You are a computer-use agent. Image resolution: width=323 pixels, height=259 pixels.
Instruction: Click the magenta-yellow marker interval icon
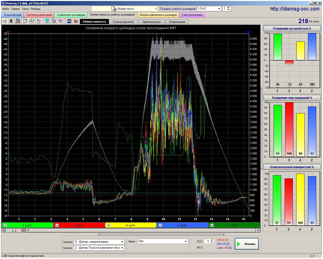point(61,21)
